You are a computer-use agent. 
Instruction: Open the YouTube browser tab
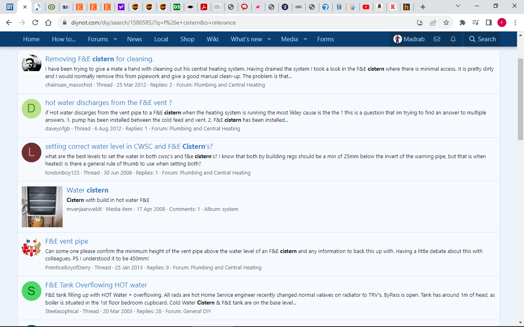click(x=366, y=7)
